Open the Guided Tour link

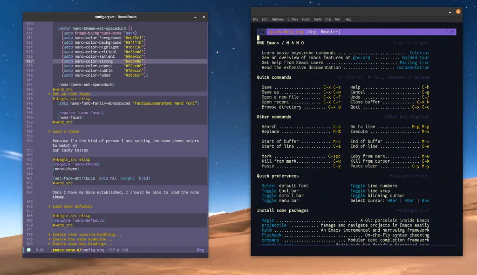coord(416,57)
